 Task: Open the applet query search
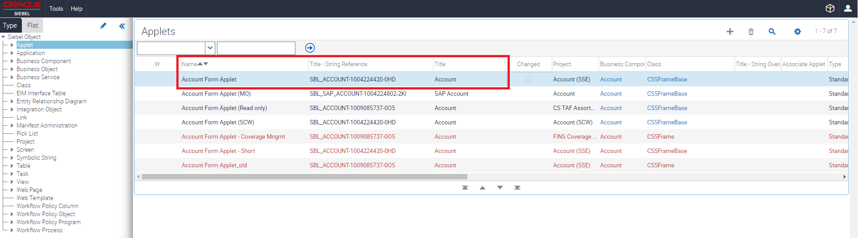pyautogui.click(x=772, y=31)
